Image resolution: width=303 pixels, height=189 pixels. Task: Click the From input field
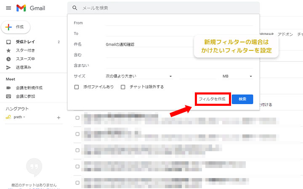click(179, 23)
